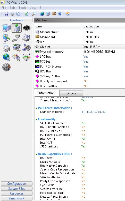
Task: Select the Network globe icon in Hardware panel
Action: 6,57
